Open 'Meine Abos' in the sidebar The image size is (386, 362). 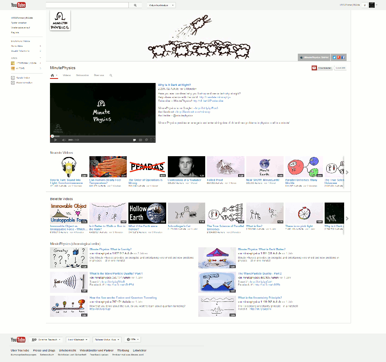[17, 46]
